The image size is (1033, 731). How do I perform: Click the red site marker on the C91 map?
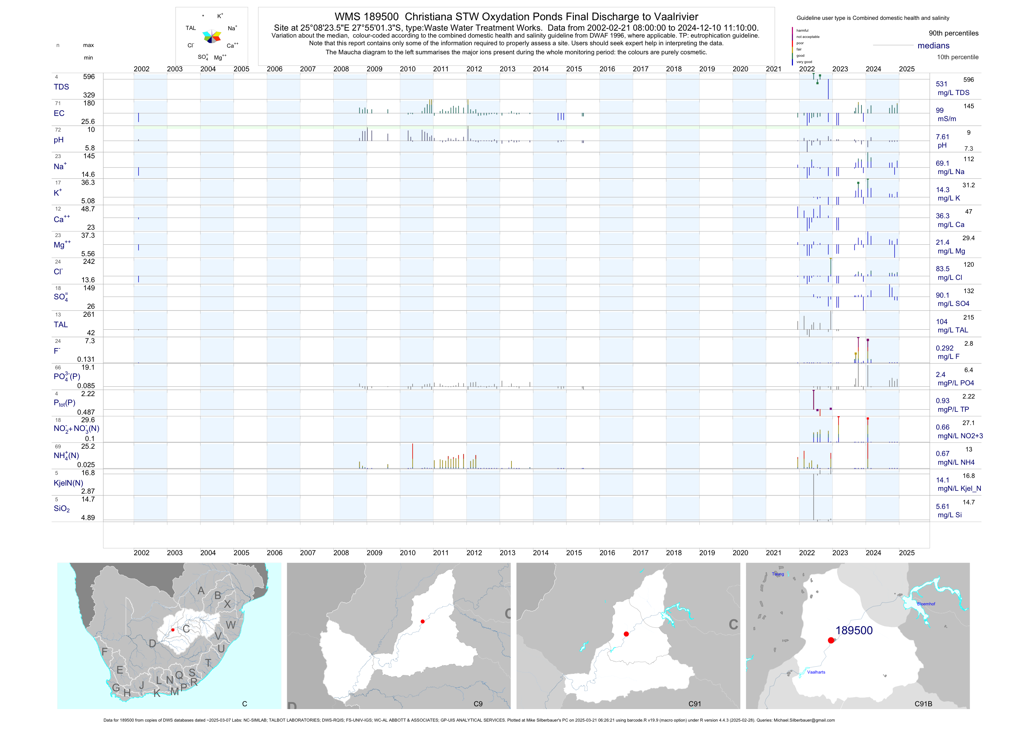coord(626,634)
